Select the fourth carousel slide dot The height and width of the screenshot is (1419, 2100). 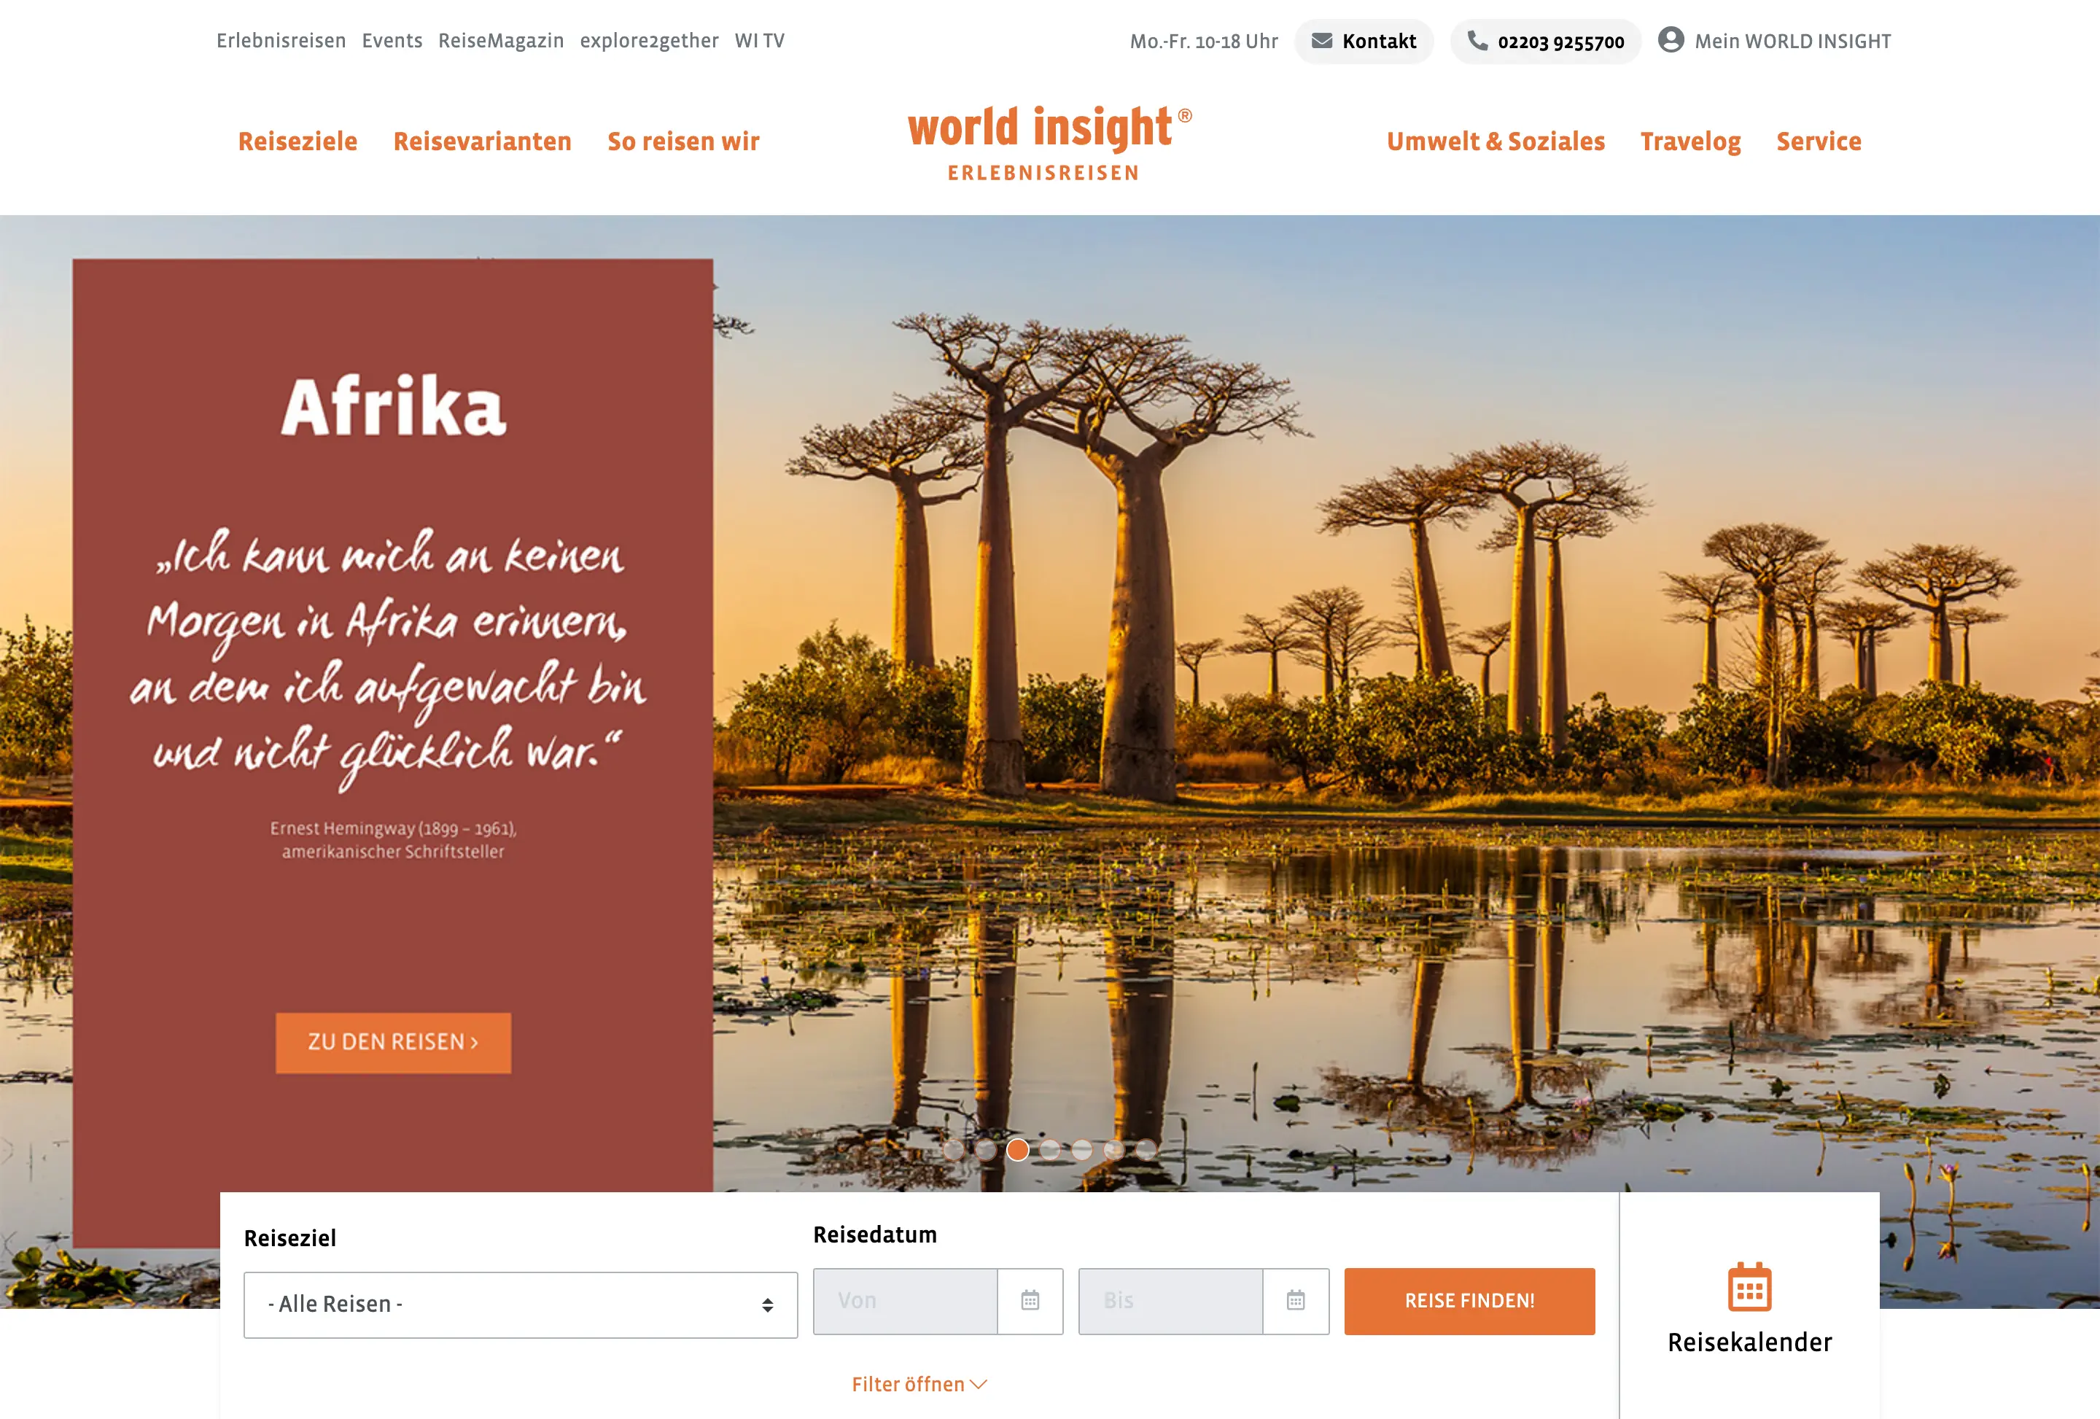[1050, 1150]
